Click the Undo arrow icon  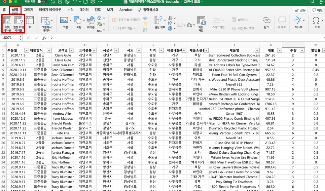point(75,2)
